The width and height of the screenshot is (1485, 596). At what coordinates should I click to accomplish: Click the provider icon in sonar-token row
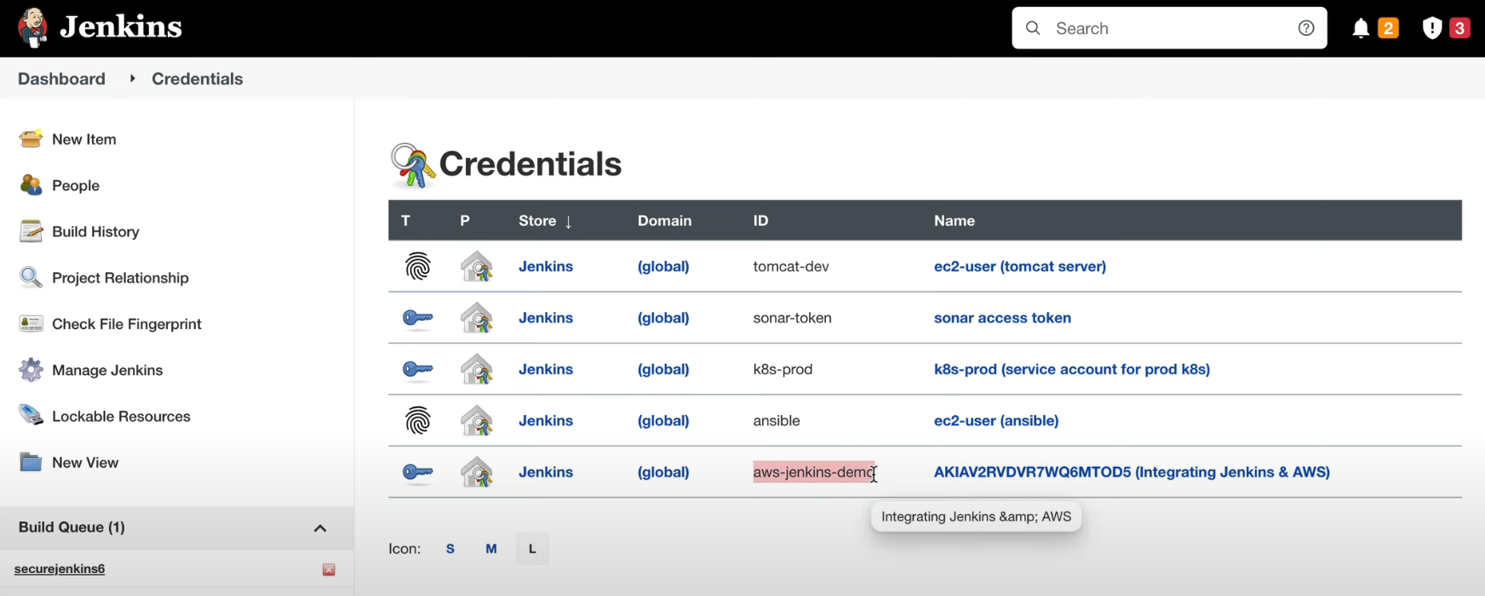tap(477, 318)
